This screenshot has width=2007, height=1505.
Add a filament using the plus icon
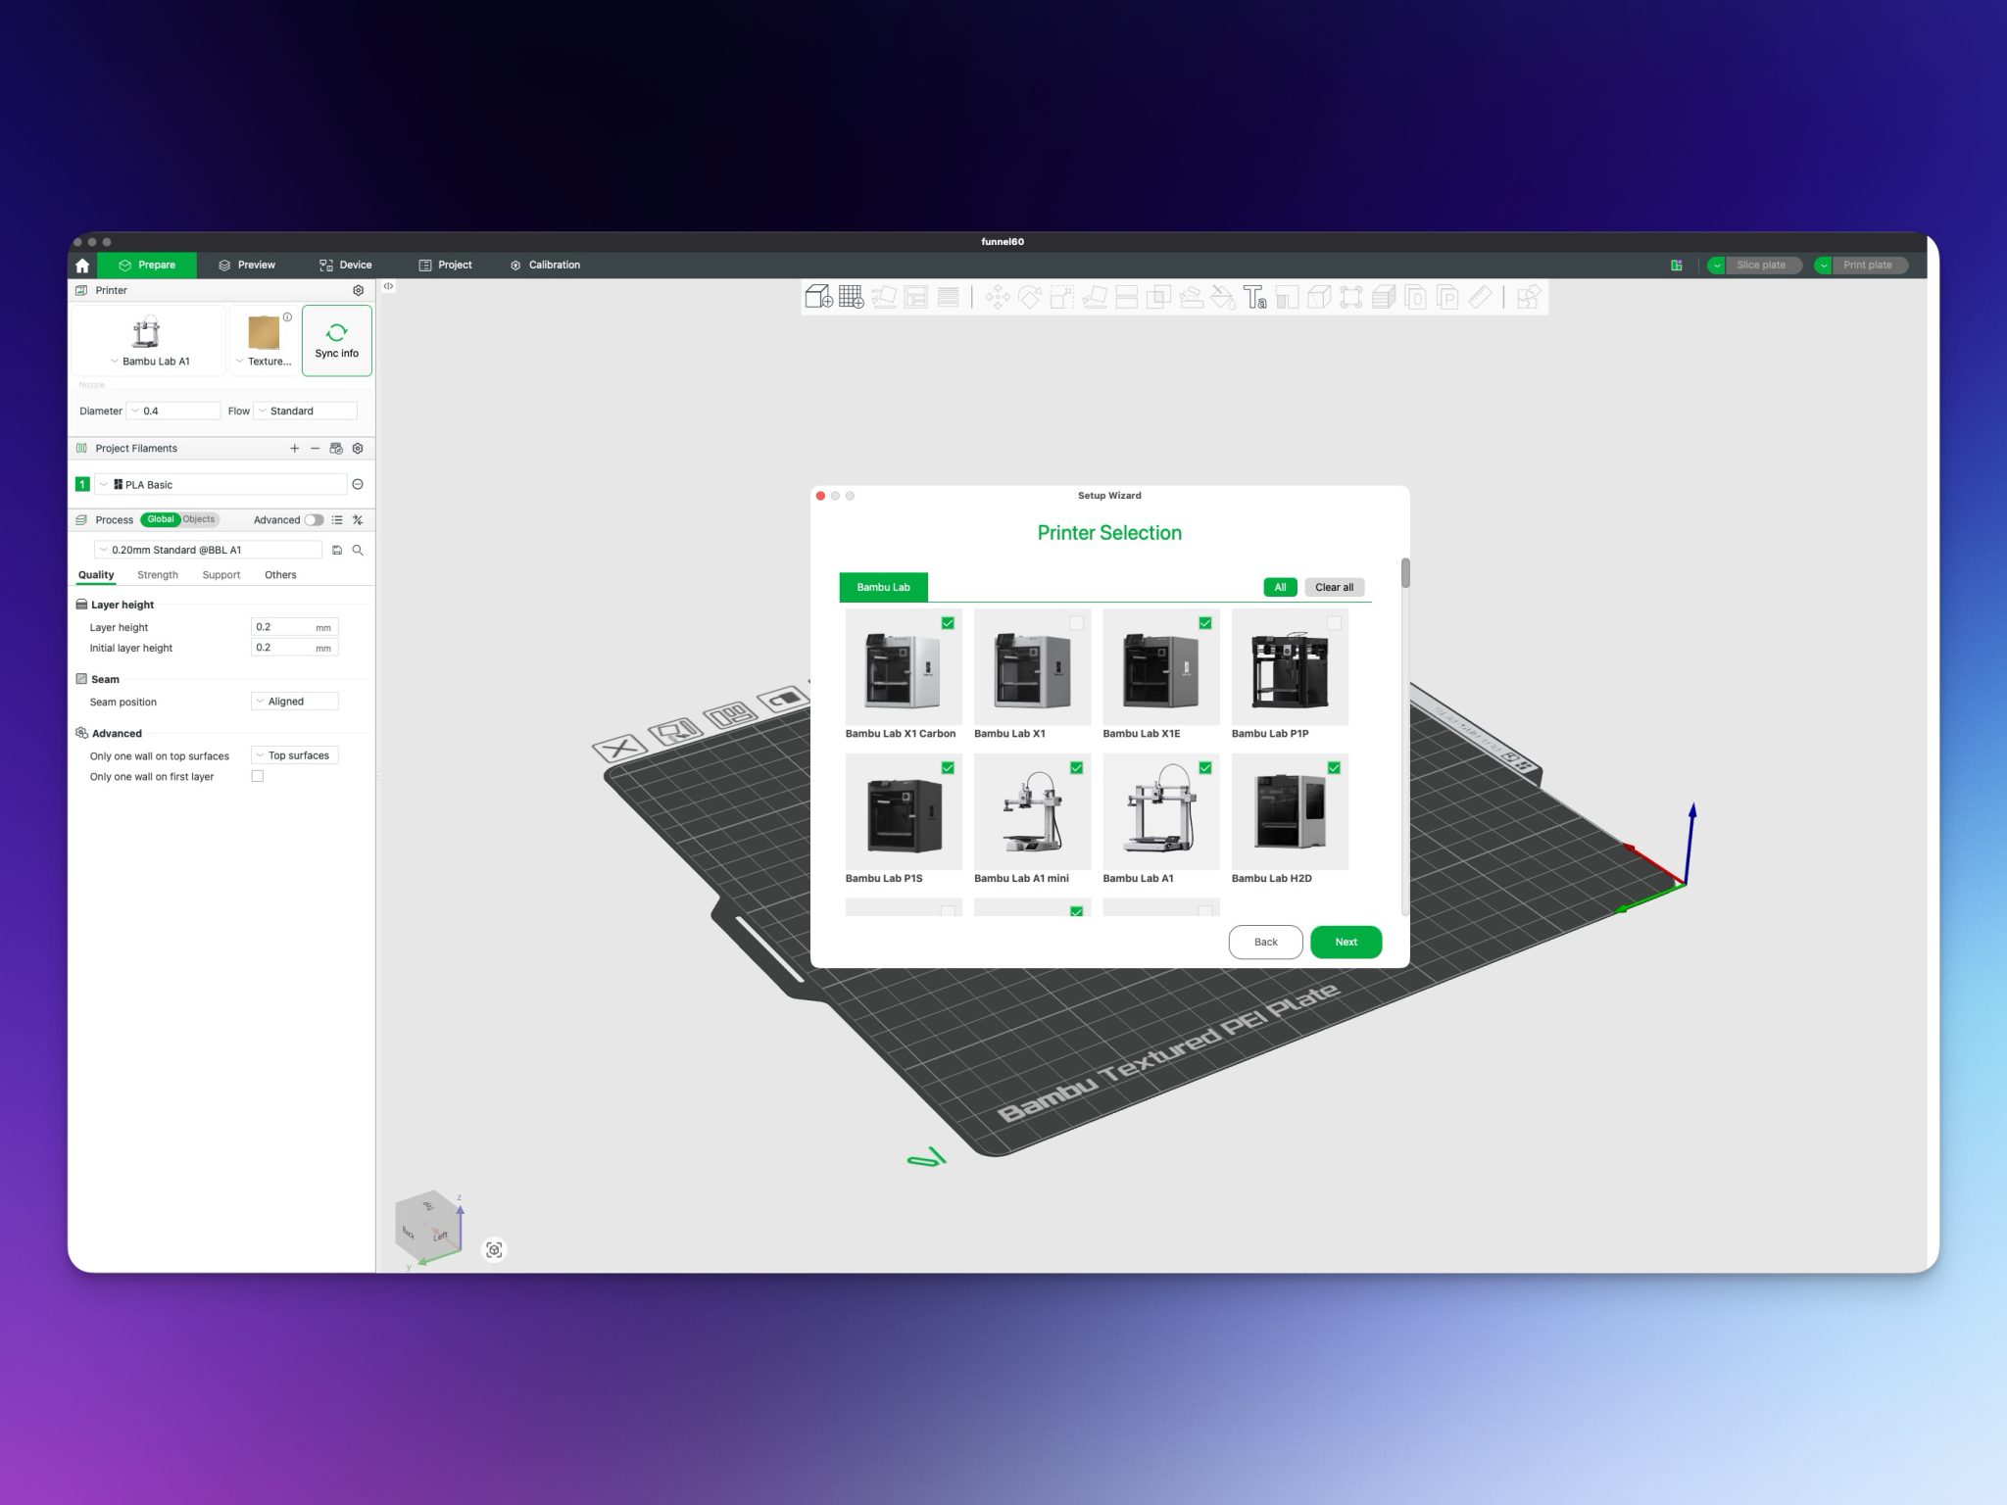[x=294, y=448]
